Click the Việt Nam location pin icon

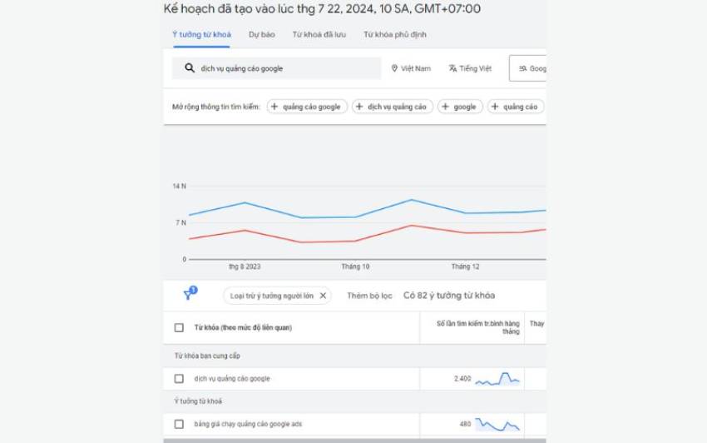point(394,68)
